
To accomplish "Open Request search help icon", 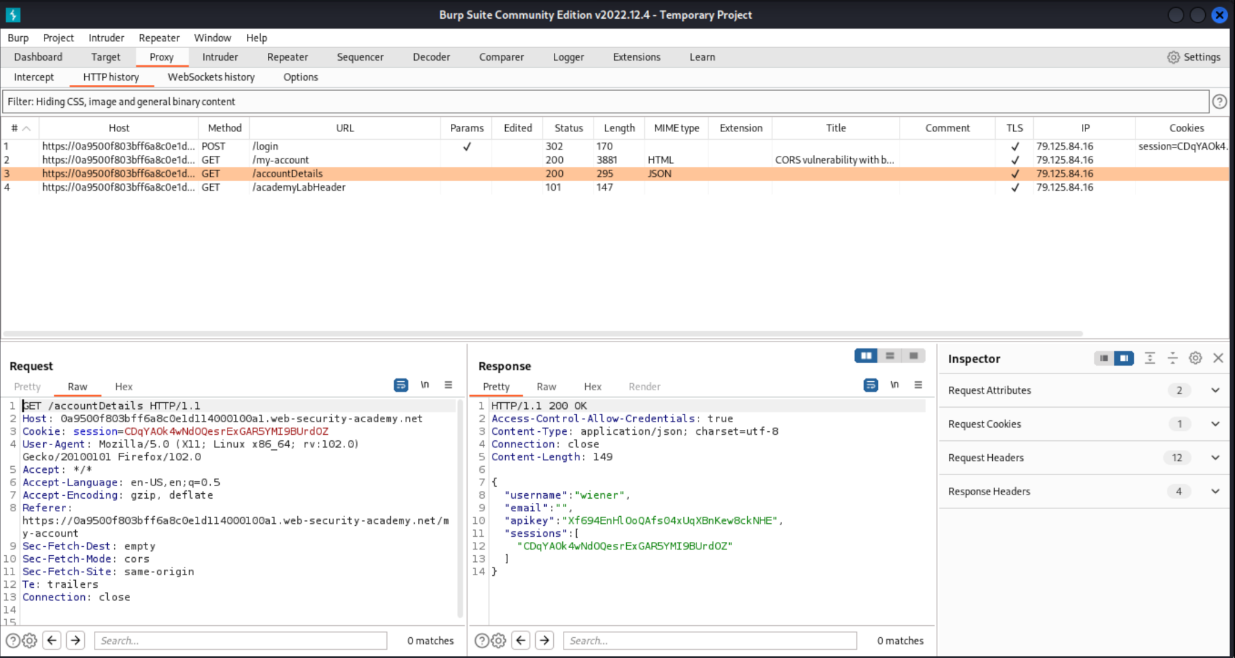I will [13, 641].
